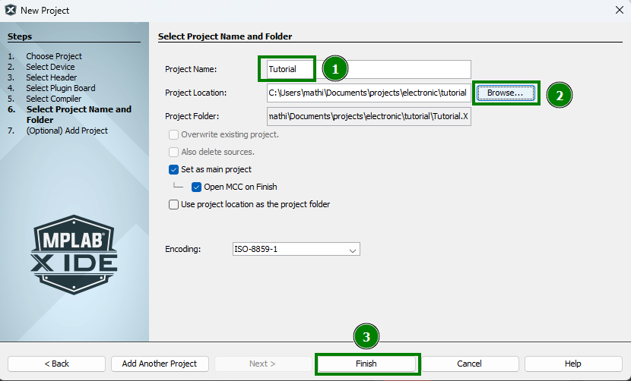Screen dimensions: 631x381
Task: Click step 'Select Plugin Board' in Steps
Action: click(x=61, y=88)
